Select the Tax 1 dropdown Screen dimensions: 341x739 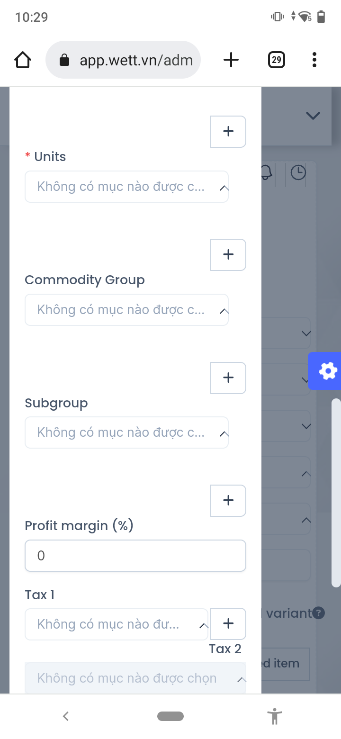tap(117, 624)
